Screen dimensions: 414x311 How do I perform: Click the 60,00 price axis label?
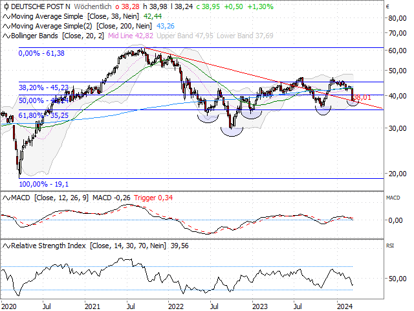click(x=397, y=51)
